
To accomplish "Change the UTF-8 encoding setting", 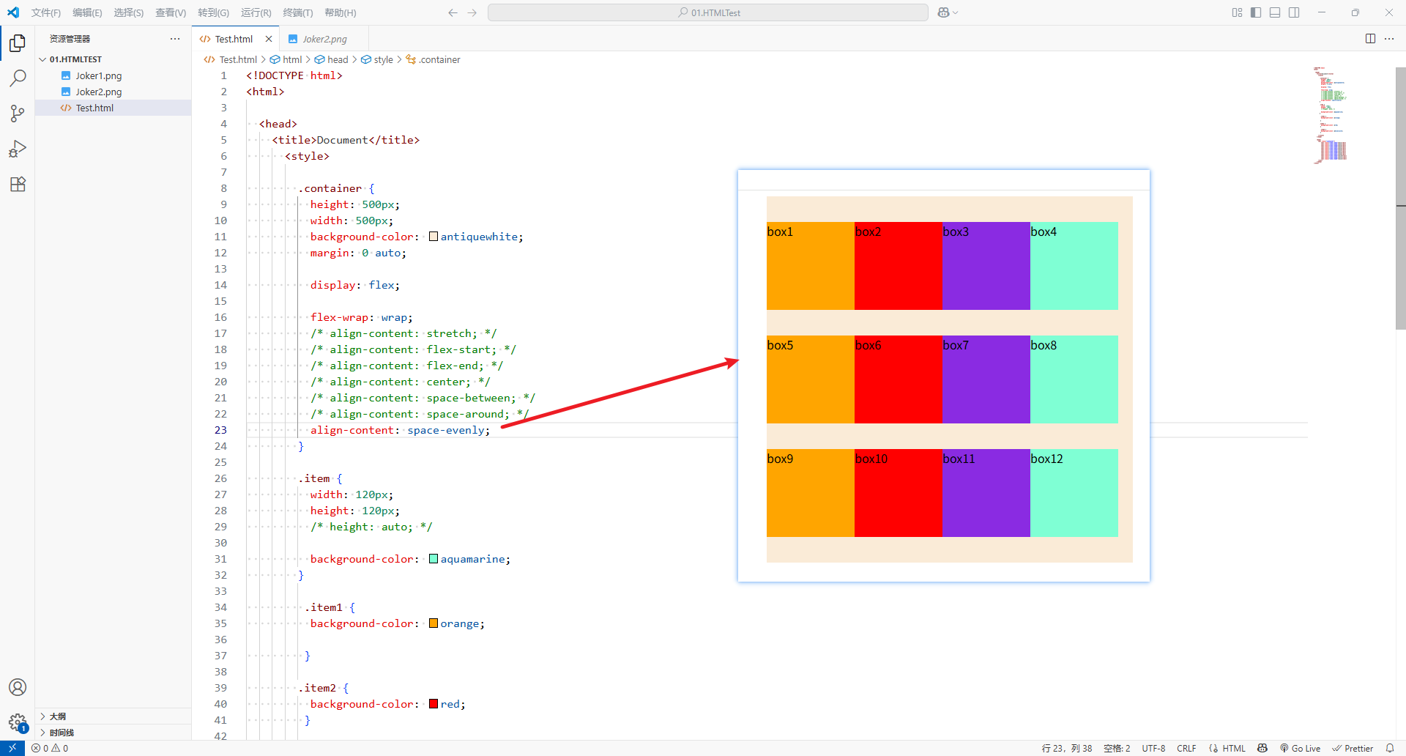I will click(x=1153, y=748).
